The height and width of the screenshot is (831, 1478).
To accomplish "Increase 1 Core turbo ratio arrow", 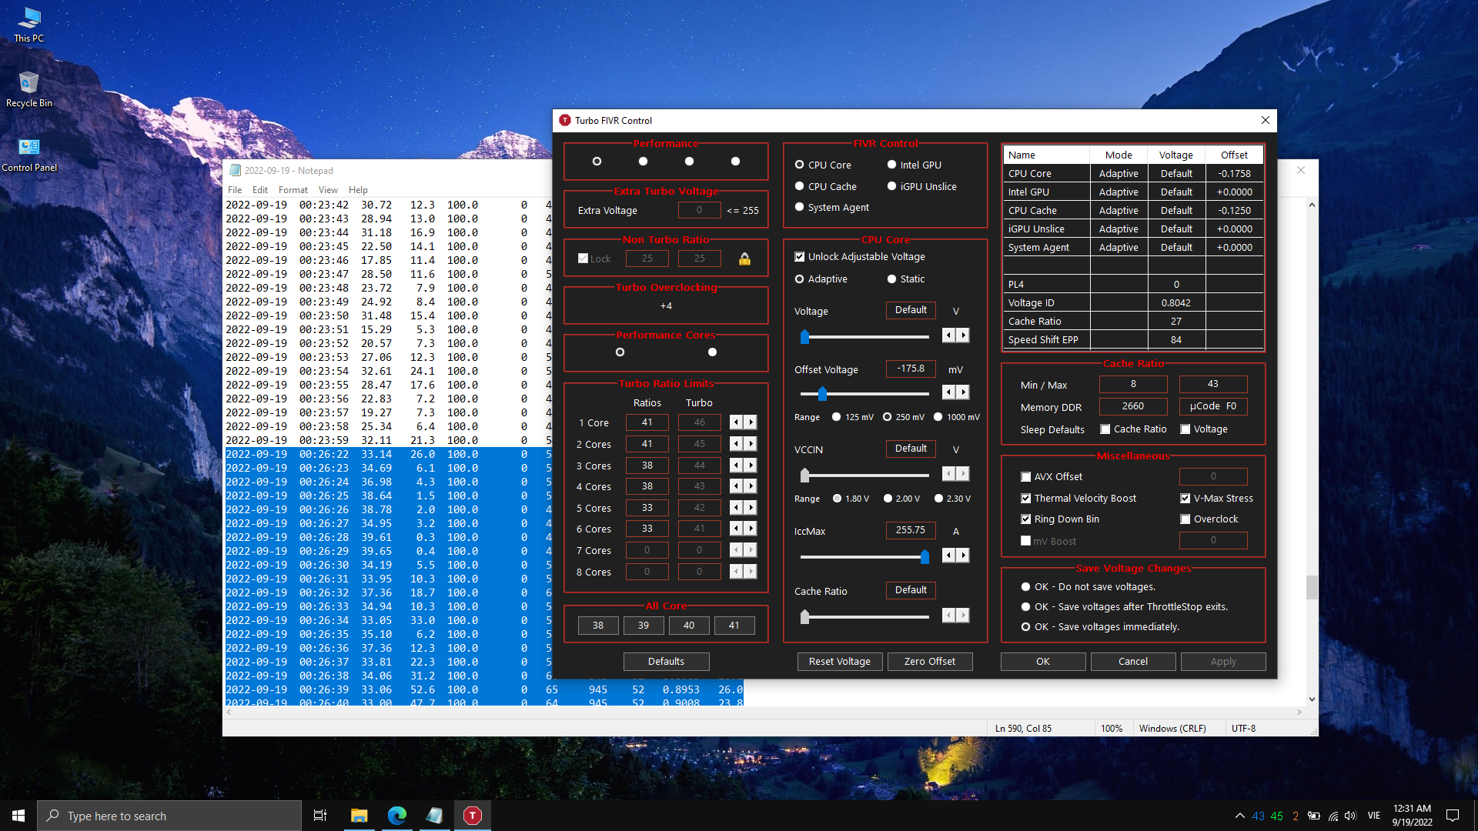I will [x=751, y=422].
